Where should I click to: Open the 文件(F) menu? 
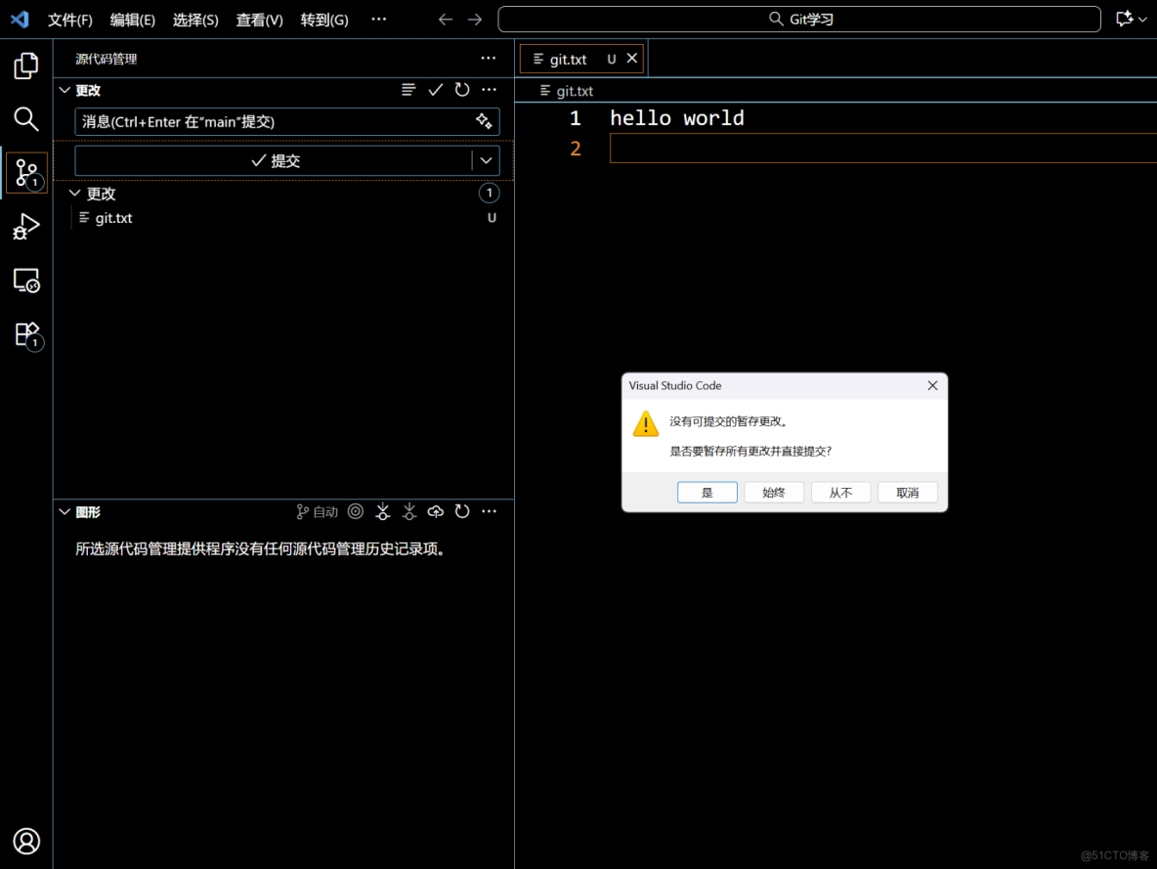[x=69, y=20]
